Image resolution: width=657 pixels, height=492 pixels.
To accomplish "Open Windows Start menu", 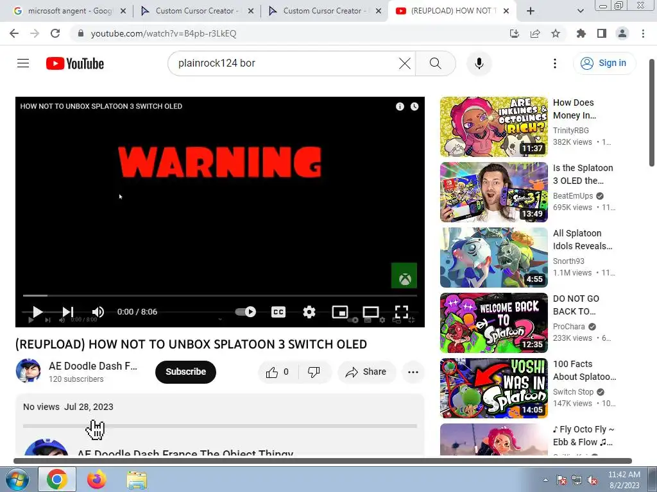I will click(16, 479).
